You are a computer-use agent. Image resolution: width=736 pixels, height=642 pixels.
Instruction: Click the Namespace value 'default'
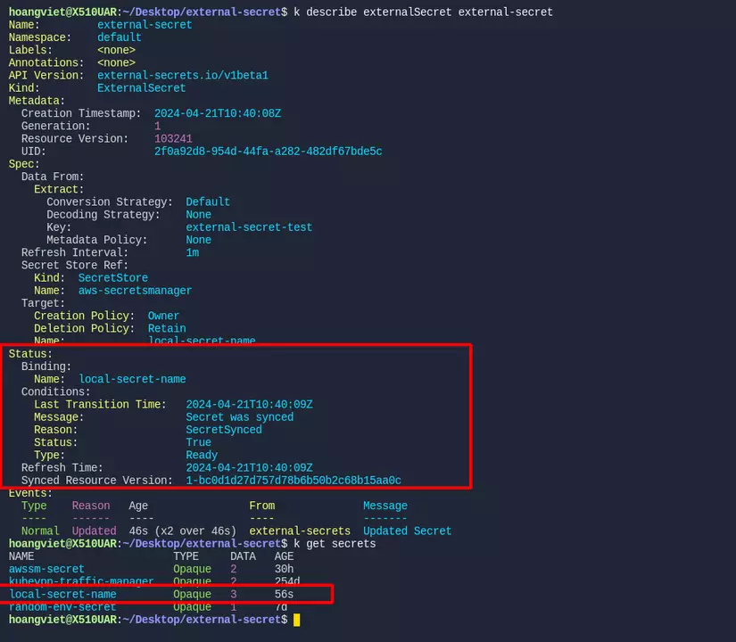pyautogui.click(x=120, y=37)
